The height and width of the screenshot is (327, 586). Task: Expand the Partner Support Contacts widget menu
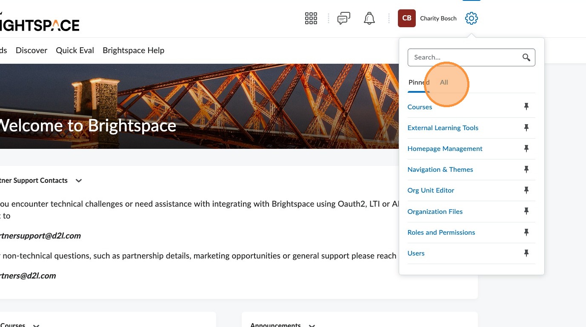tap(79, 181)
